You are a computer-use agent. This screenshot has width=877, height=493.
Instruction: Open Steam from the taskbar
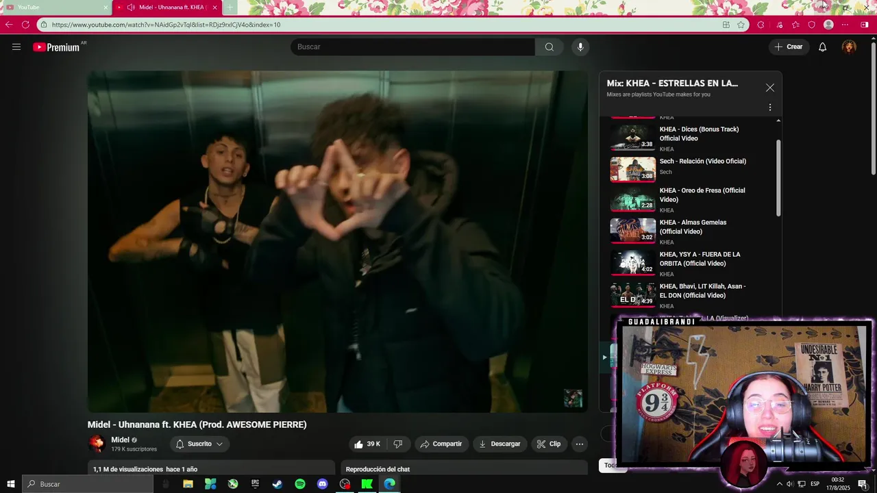coord(277,484)
